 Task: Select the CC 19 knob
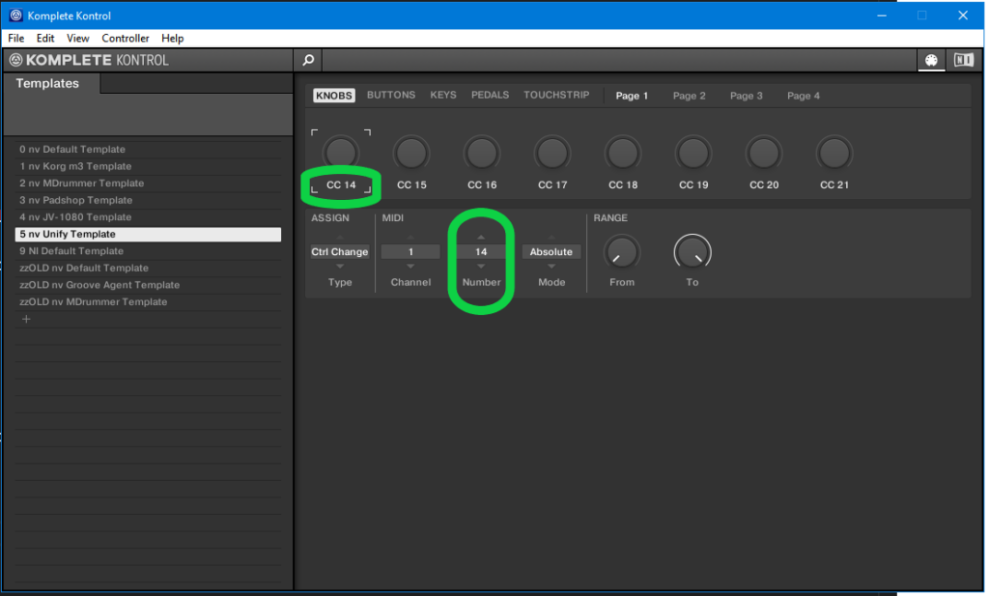[x=693, y=154]
